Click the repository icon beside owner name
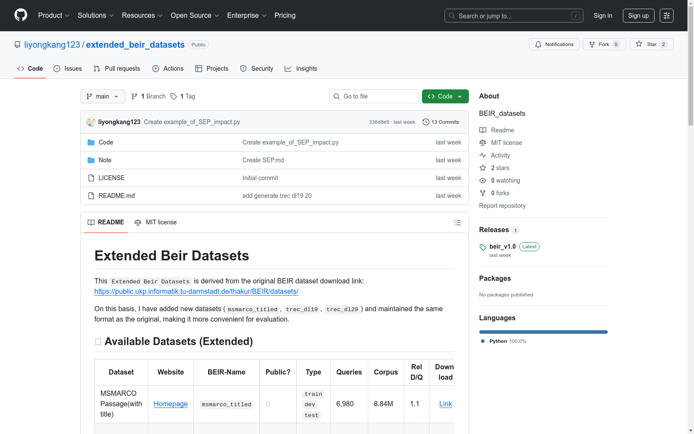 (17, 45)
